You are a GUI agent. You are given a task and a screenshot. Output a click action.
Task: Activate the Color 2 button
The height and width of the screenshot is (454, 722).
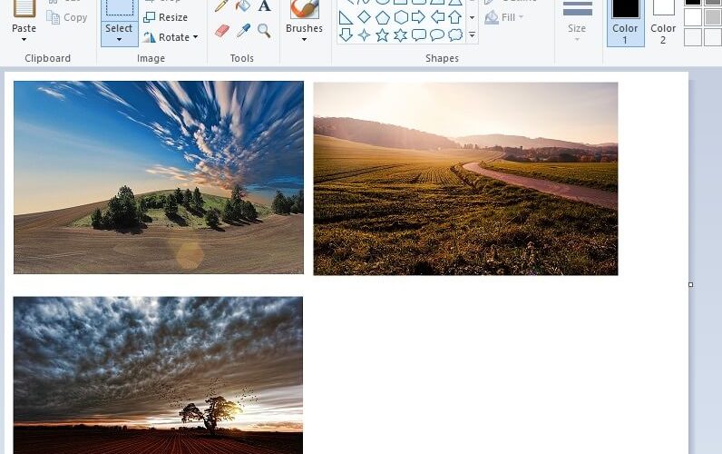(x=663, y=22)
